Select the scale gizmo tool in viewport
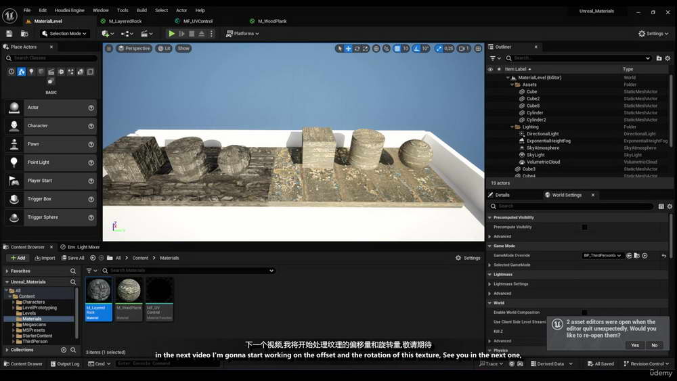 (366, 48)
